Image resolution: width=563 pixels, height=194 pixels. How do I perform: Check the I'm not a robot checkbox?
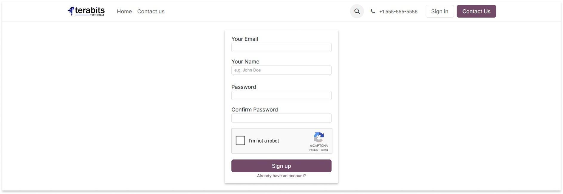pos(240,140)
